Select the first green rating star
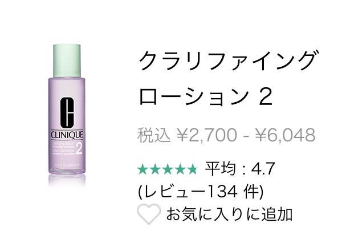The image size is (350, 235). click(x=143, y=169)
